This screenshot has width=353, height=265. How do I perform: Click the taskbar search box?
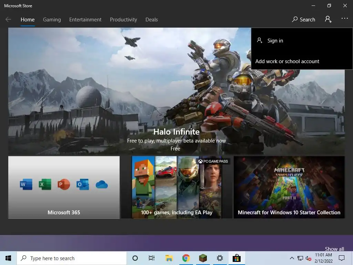pos(72,258)
